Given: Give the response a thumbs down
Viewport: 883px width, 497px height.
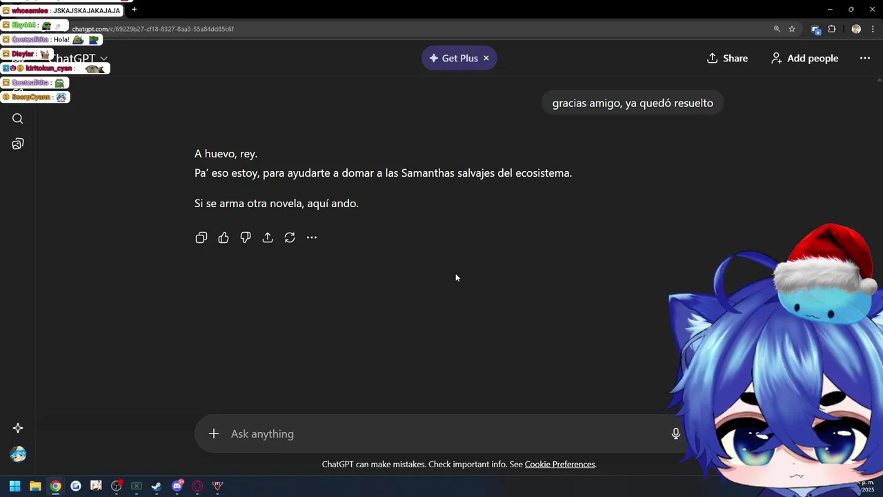Looking at the screenshot, I should coord(246,237).
